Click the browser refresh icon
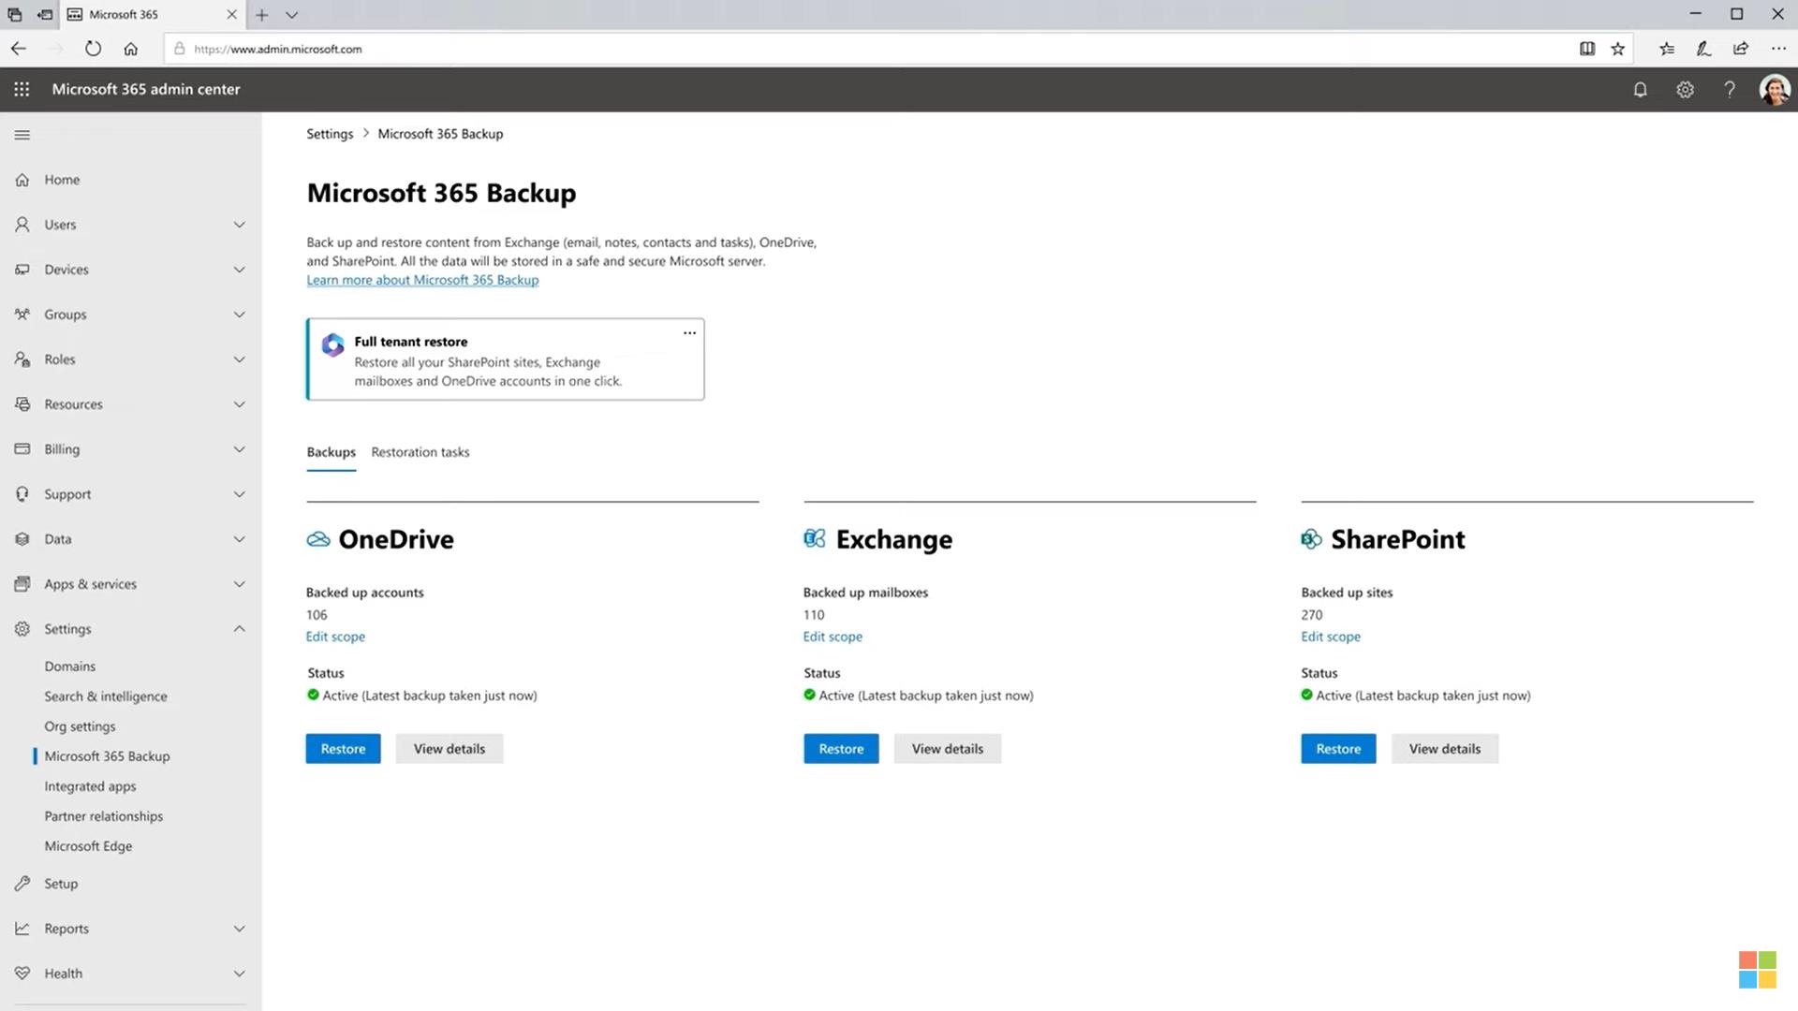 pyautogui.click(x=93, y=49)
